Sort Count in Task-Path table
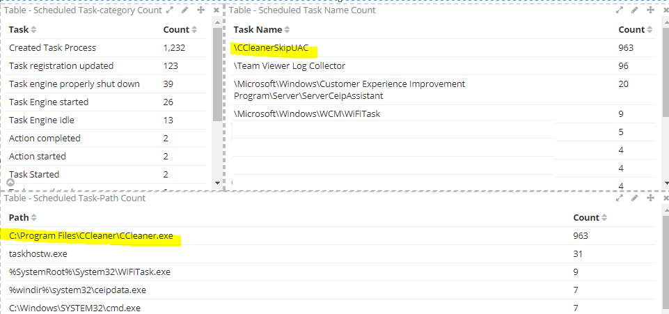 [x=604, y=218]
